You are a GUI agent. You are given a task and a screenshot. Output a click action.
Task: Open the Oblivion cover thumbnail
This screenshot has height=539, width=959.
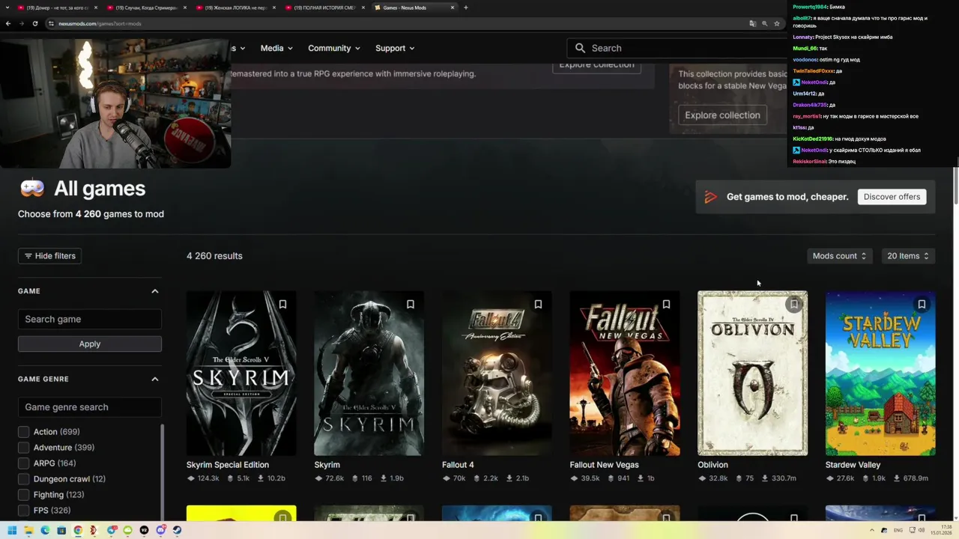pyautogui.click(x=752, y=374)
